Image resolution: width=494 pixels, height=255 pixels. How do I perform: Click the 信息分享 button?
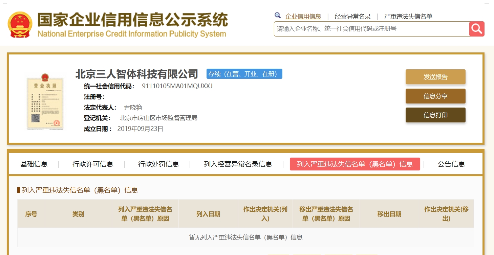[435, 96]
